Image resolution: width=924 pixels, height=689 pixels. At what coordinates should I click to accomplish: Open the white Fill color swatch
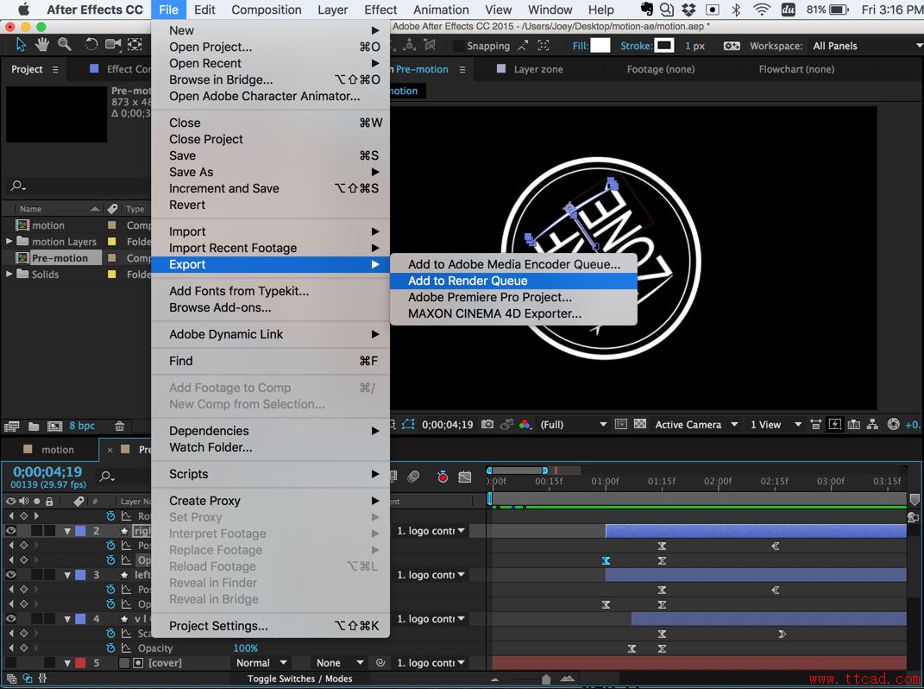tap(600, 46)
